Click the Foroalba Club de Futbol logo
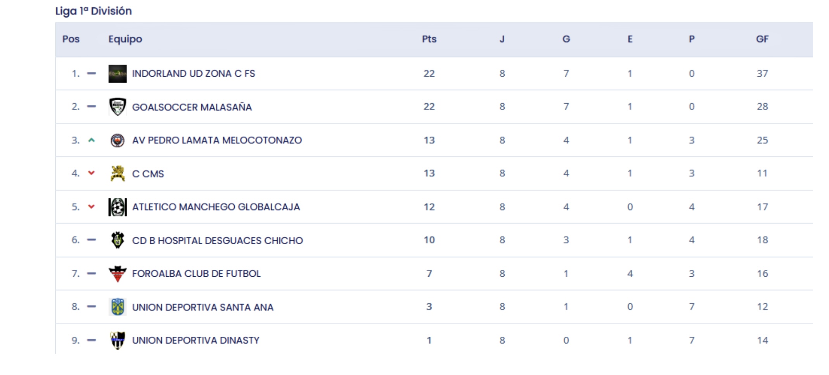The width and height of the screenshot is (829, 375). 117,274
